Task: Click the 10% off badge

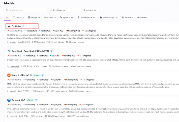Action: tap(30, 100)
